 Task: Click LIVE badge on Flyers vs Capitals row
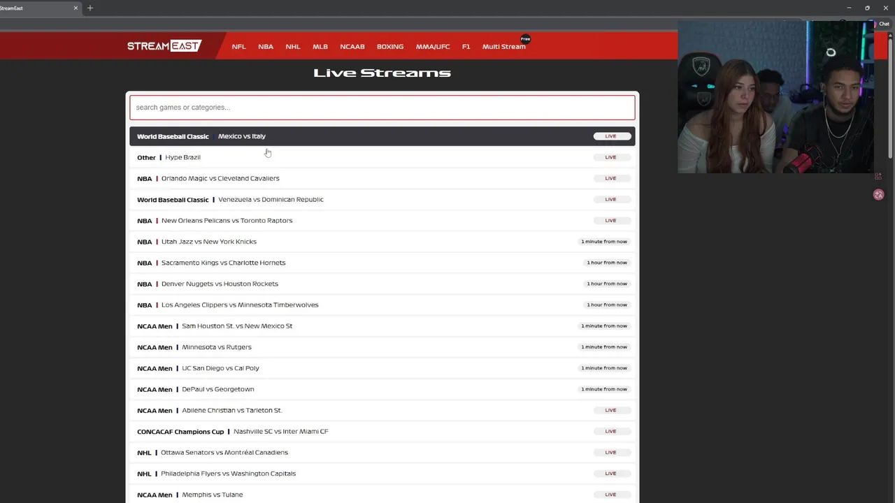612,474
